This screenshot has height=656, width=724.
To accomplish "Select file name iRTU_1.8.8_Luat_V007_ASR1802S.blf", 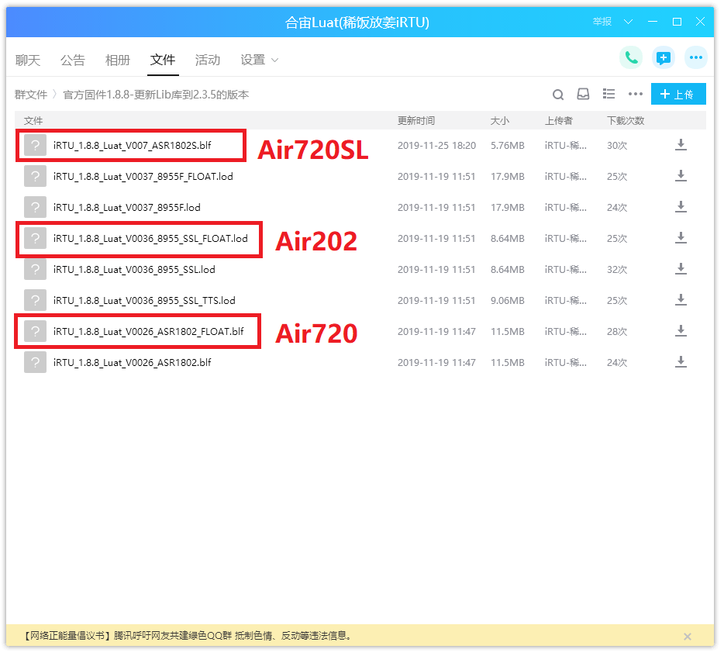I will pos(132,146).
